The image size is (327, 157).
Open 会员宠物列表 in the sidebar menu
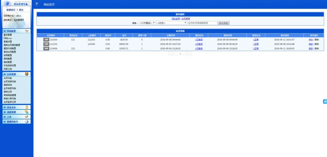10,81
